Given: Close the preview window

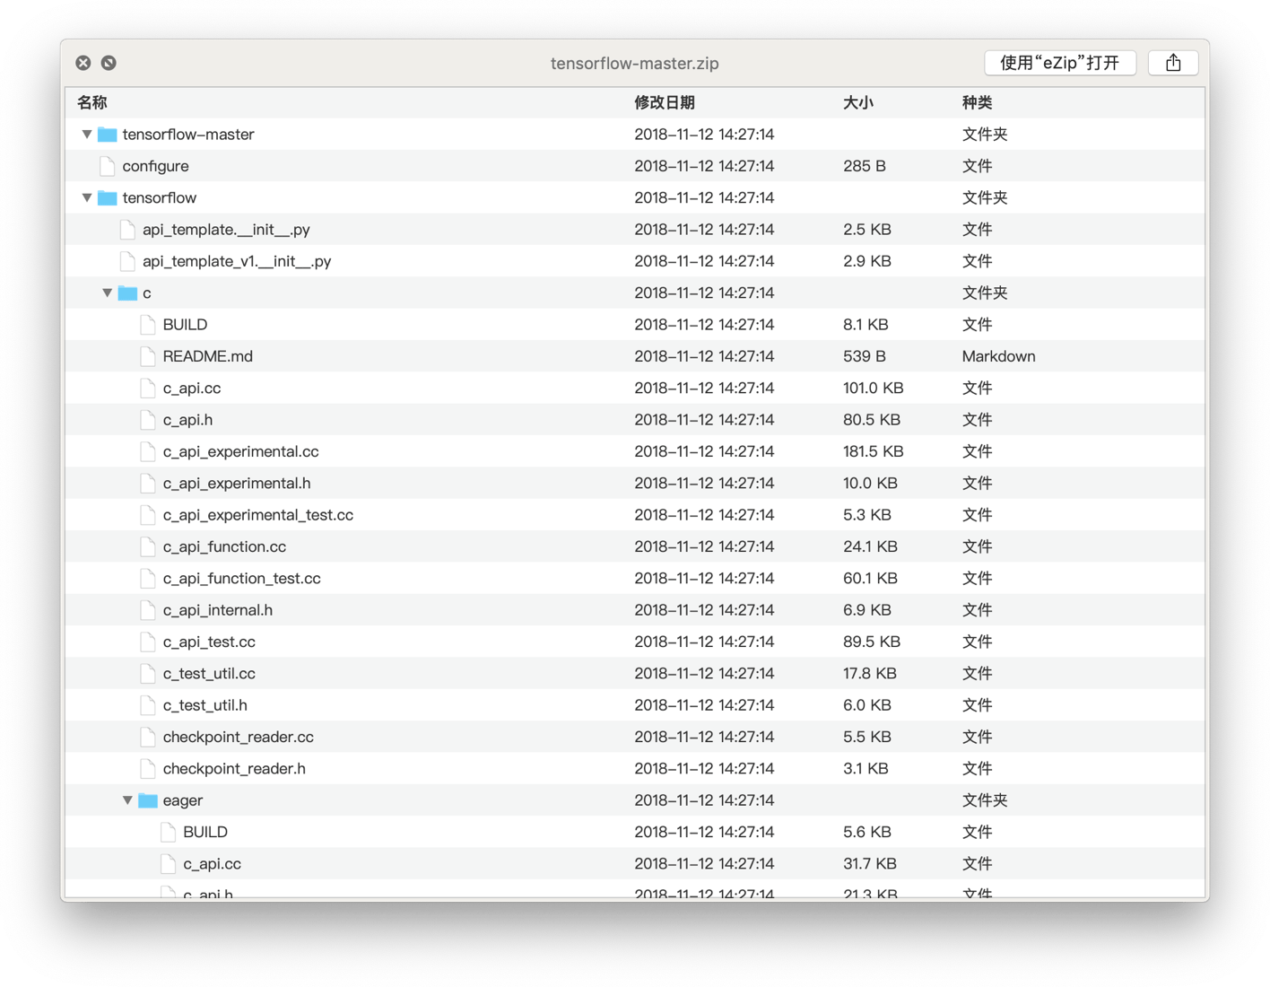Looking at the screenshot, I should tap(83, 63).
